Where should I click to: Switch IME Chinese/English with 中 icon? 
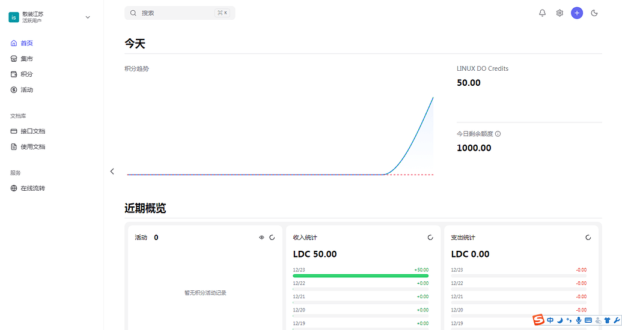[x=550, y=320]
